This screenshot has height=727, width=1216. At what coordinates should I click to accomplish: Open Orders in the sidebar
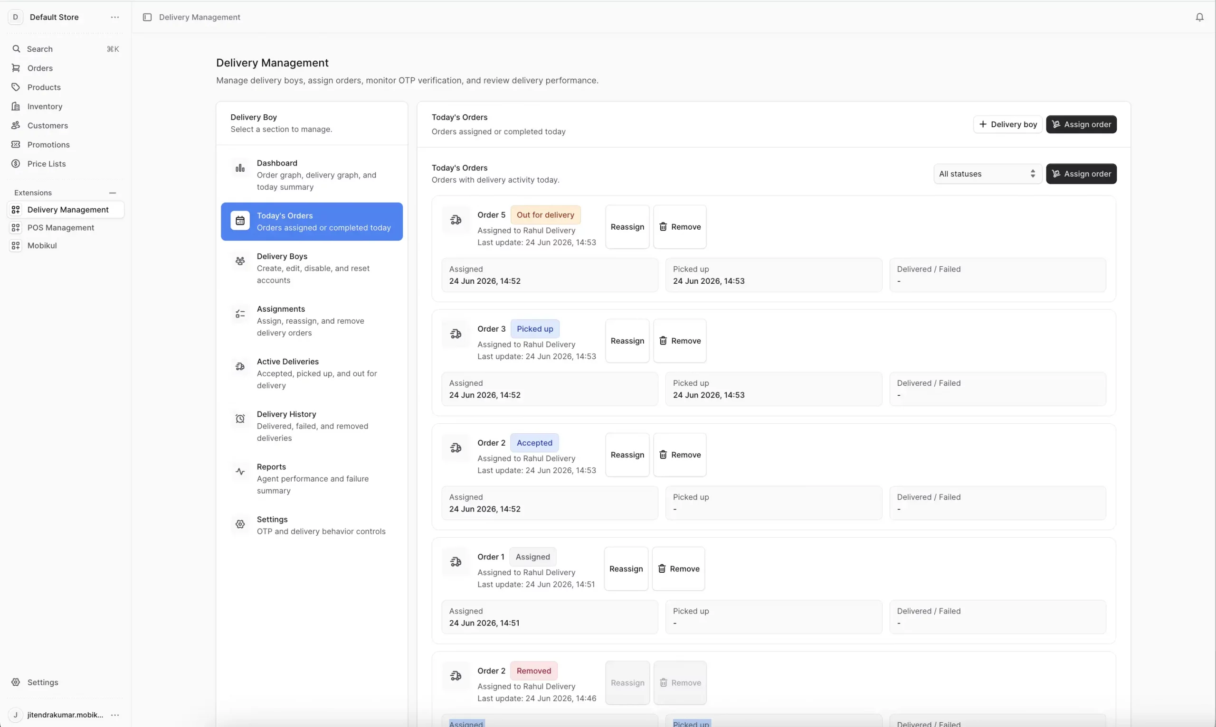click(x=66, y=68)
